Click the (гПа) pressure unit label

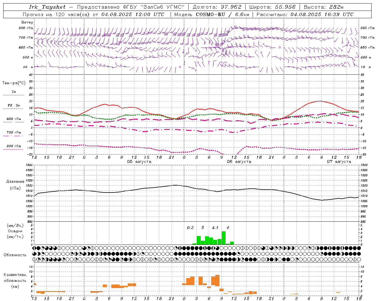click(x=15, y=188)
